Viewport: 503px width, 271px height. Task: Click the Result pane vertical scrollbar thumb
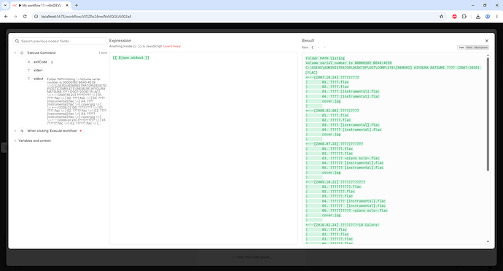tap(488, 114)
